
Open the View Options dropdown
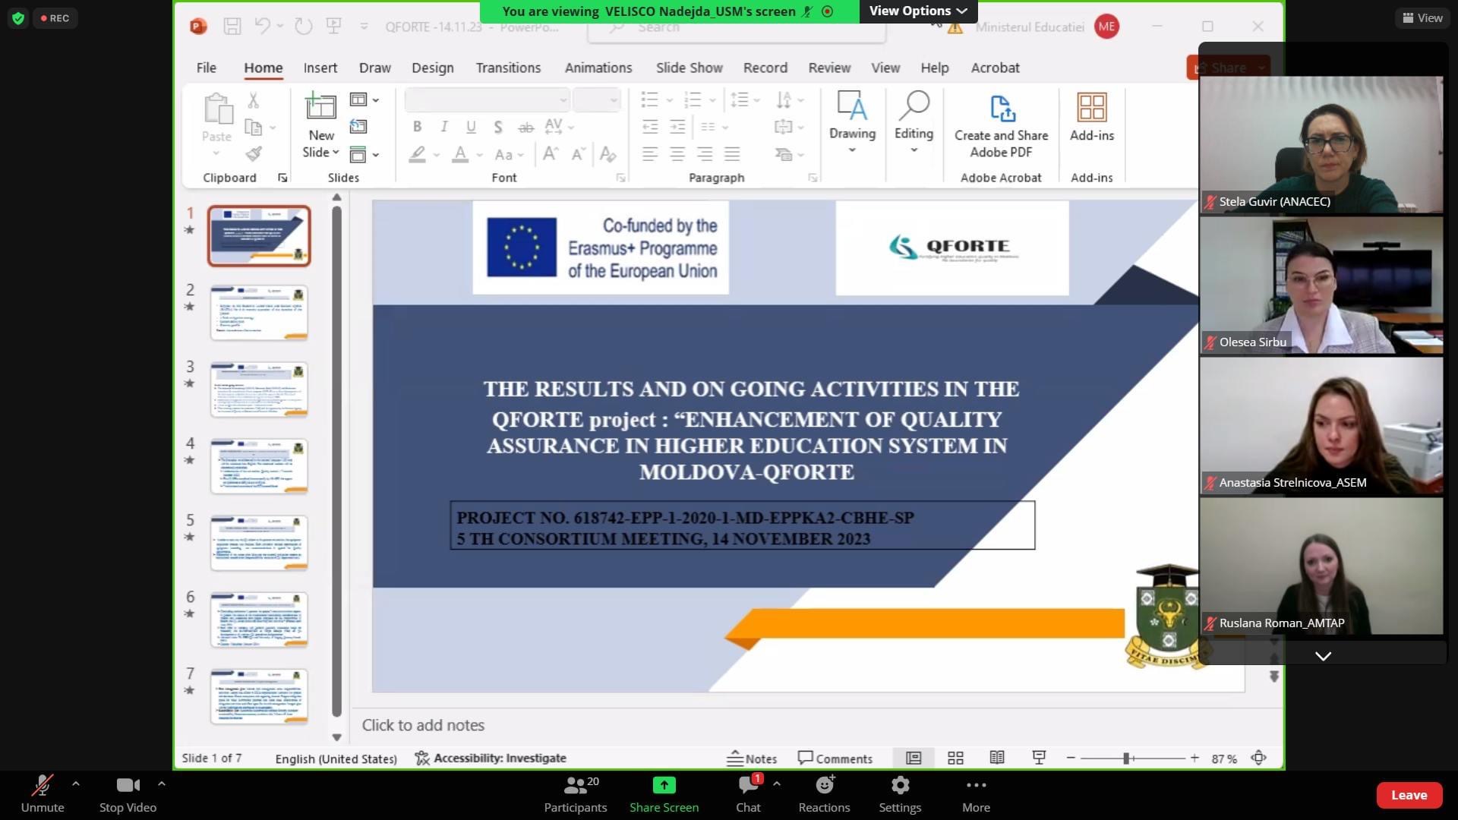[917, 11]
